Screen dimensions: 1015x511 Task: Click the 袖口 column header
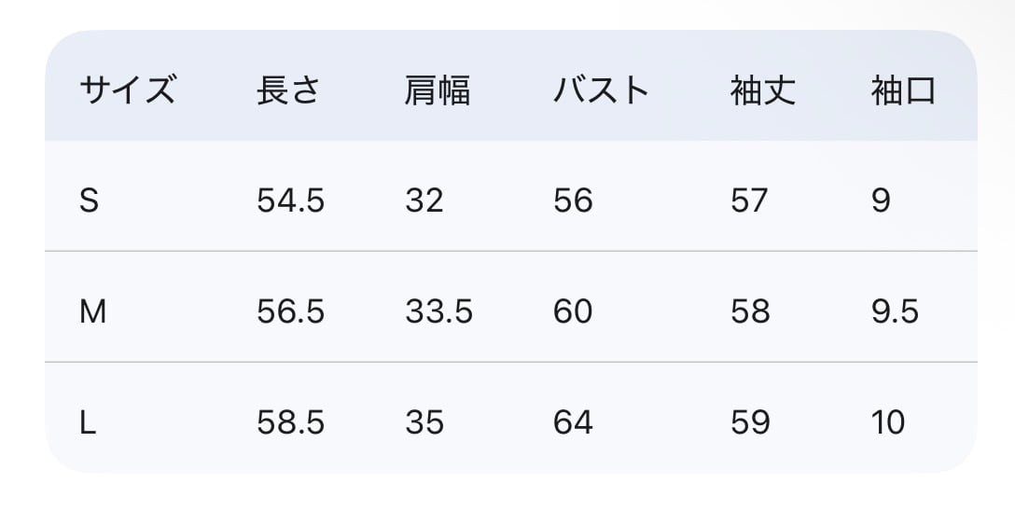903,91
